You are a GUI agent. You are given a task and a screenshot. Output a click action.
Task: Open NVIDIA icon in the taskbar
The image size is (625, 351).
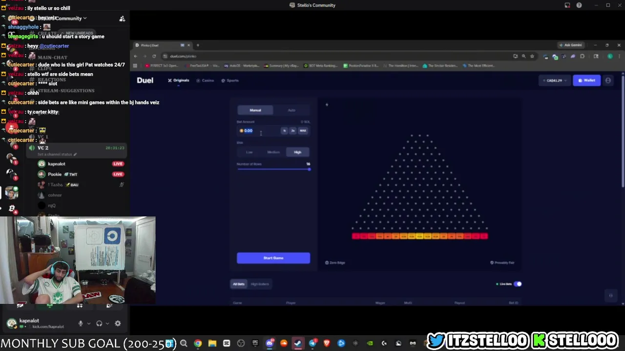click(370, 344)
